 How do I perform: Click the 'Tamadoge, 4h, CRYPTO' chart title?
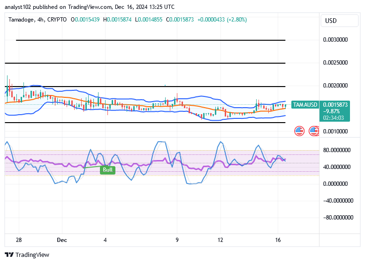pos(38,20)
